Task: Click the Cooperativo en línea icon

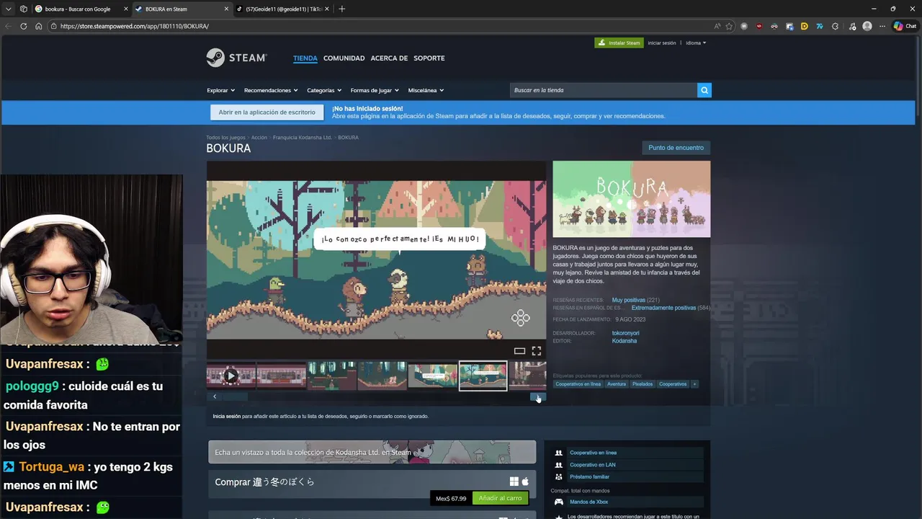Action: (558, 453)
